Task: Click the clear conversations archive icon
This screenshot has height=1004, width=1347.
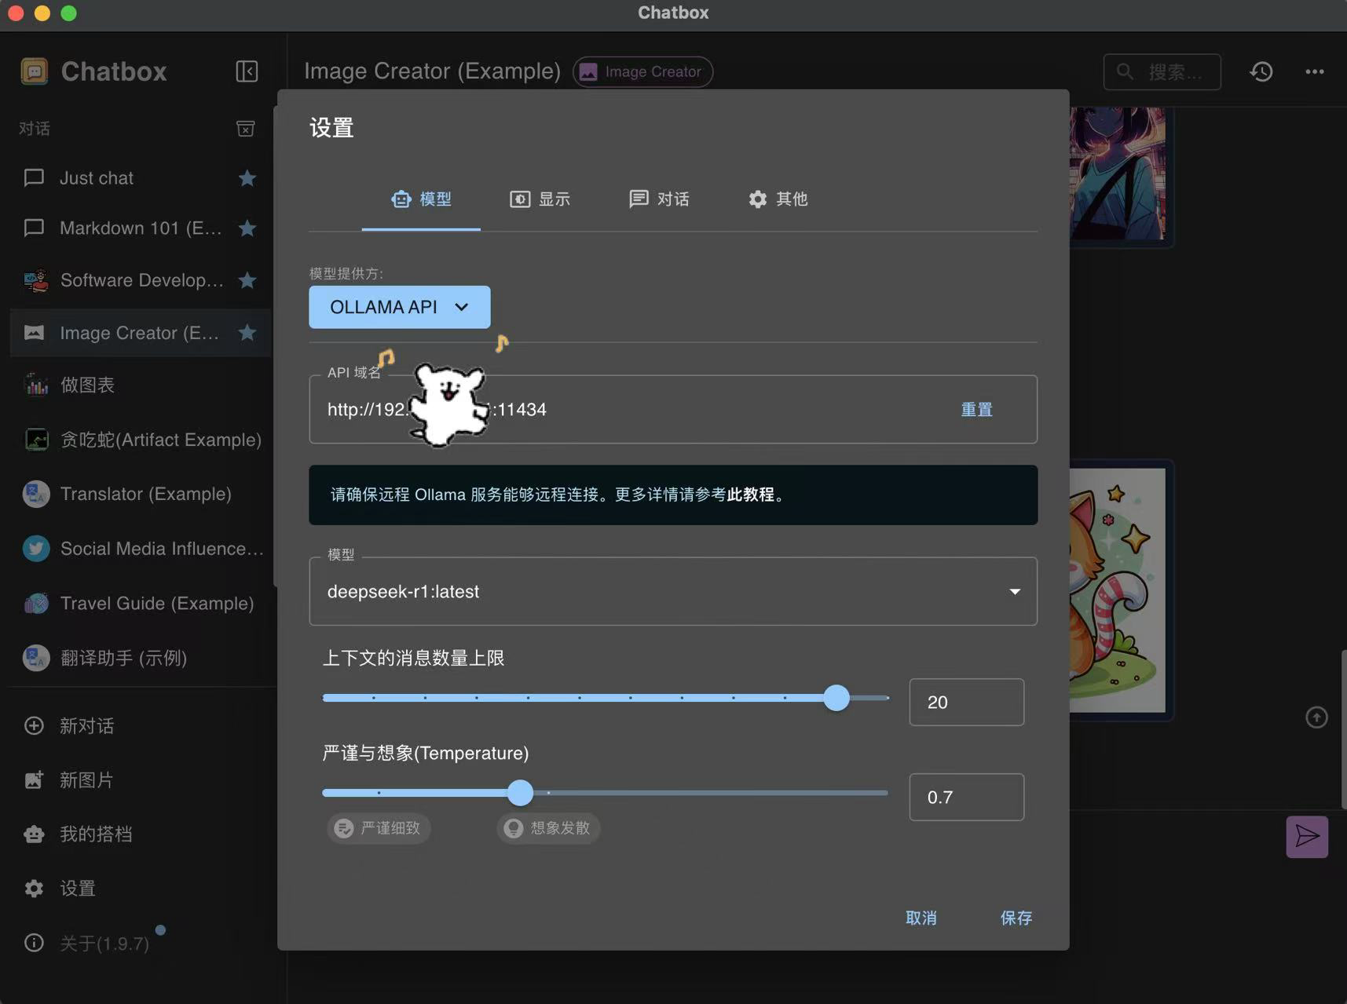Action: tap(246, 129)
